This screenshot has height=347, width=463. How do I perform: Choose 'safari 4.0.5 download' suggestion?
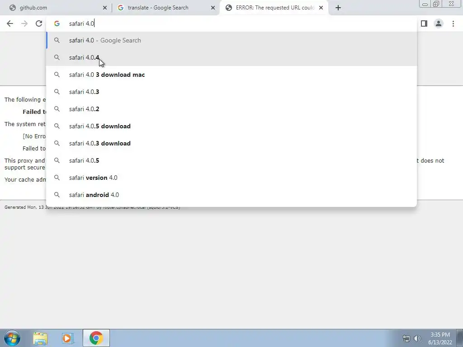click(231, 126)
